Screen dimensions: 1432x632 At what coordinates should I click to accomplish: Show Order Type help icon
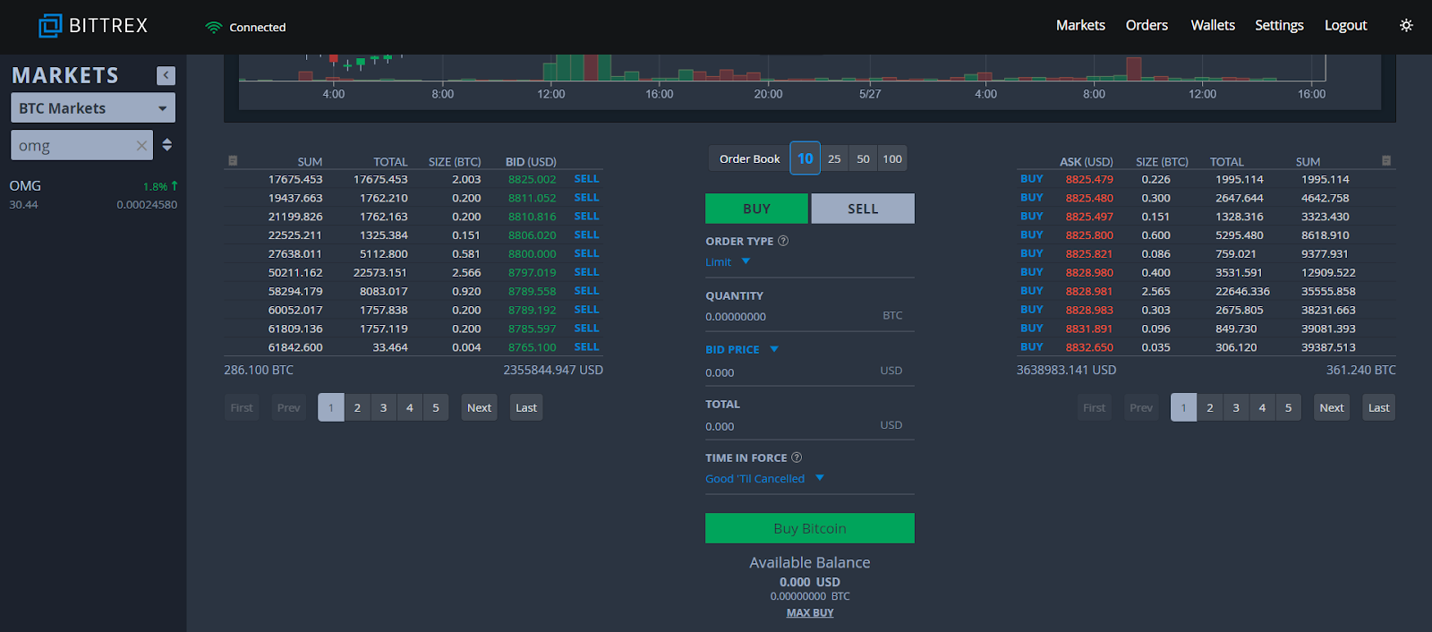783,241
